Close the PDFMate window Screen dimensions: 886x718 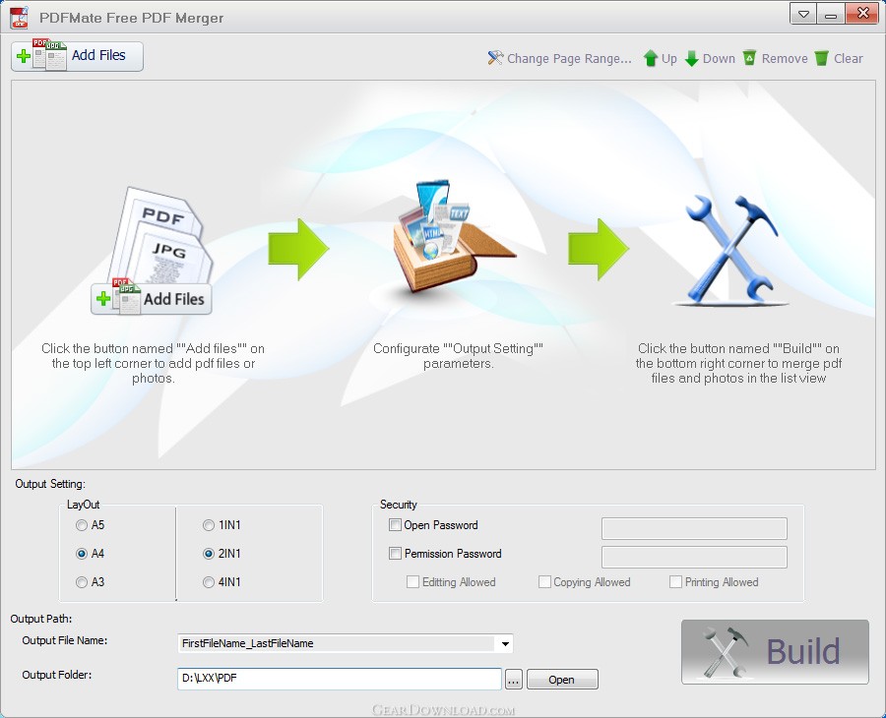point(862,14)
